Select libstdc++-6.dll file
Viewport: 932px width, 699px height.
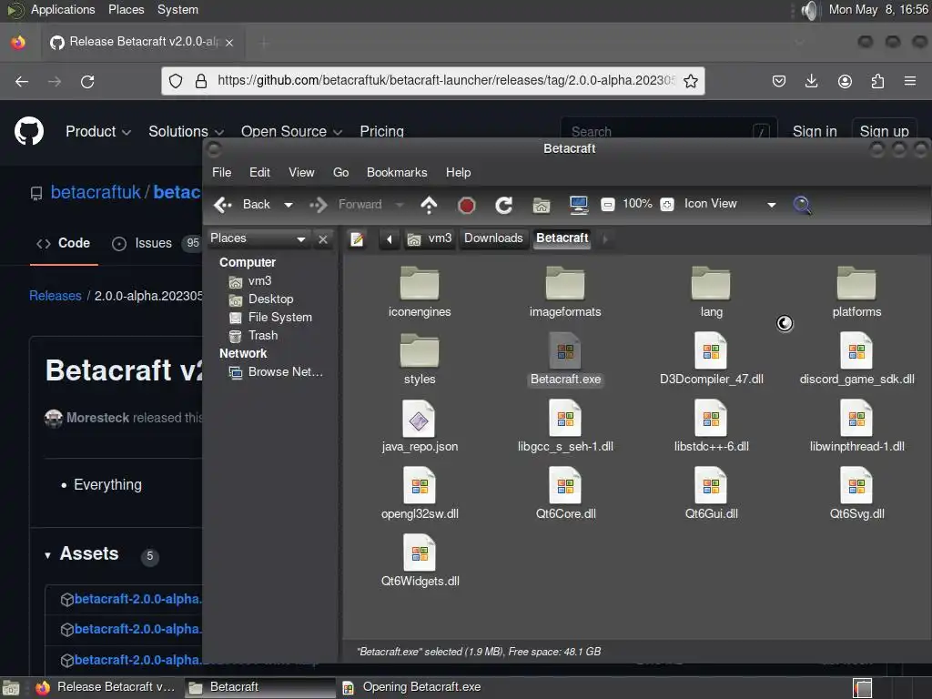coord(711,426)
